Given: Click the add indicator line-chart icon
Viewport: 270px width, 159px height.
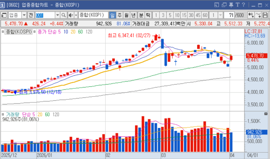Looking at the screenshot, I should 258,15.
